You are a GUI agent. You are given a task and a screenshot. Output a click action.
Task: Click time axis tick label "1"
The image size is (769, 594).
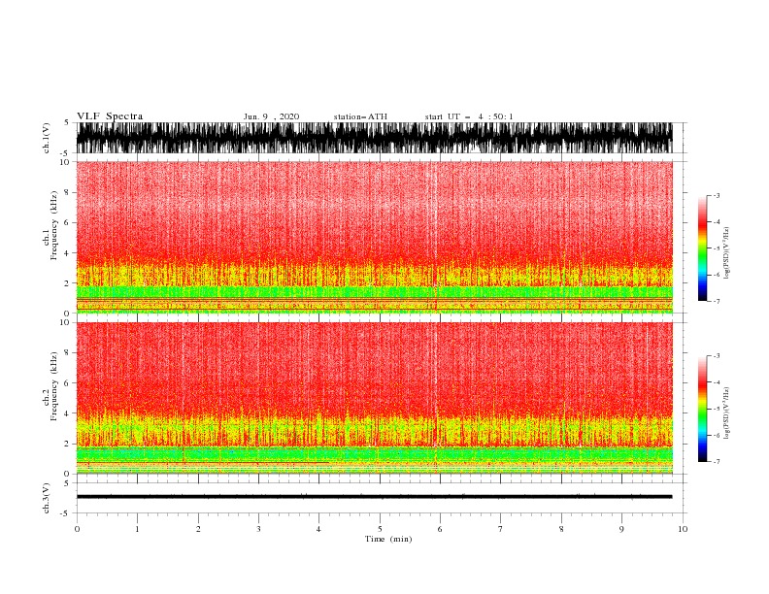137,529
